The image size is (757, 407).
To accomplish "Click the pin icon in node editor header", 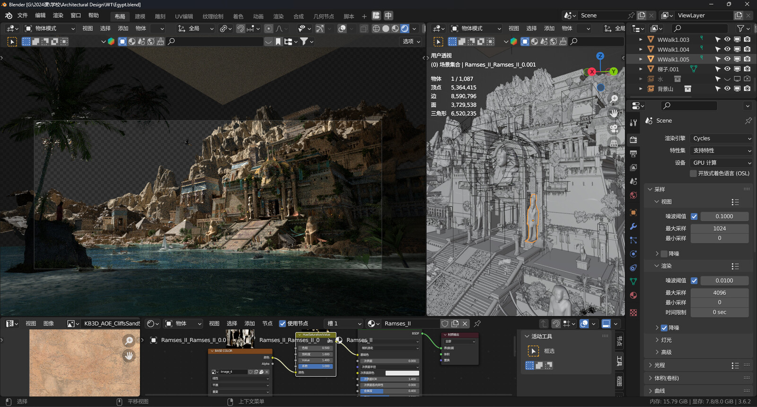I will (477, 324).
